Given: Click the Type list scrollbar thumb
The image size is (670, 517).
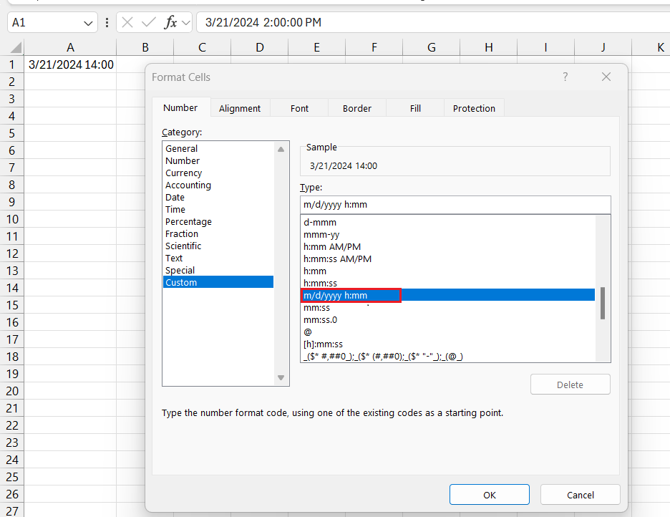Looking at the screenshot, I should (603, 303).
